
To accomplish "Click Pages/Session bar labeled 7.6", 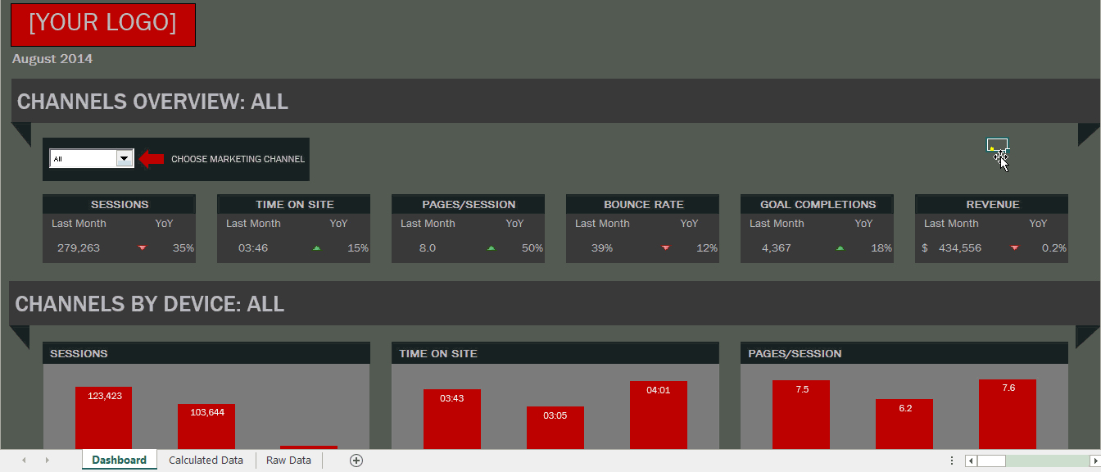I will 1008,414.
